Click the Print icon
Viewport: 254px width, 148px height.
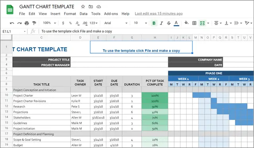[x=27, y=23]
